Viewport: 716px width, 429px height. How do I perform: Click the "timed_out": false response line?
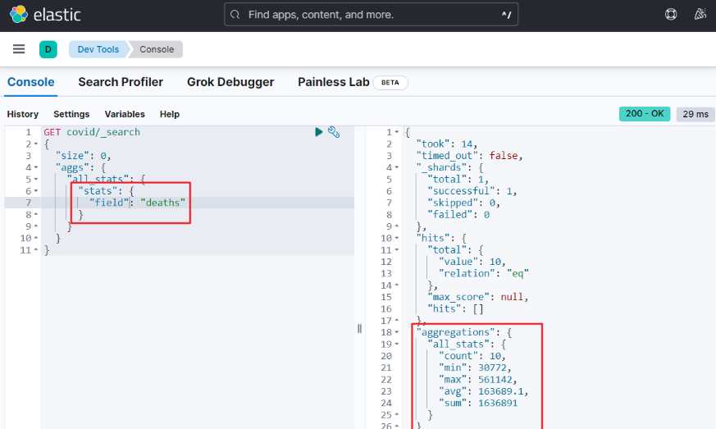(x=469, y=156)
